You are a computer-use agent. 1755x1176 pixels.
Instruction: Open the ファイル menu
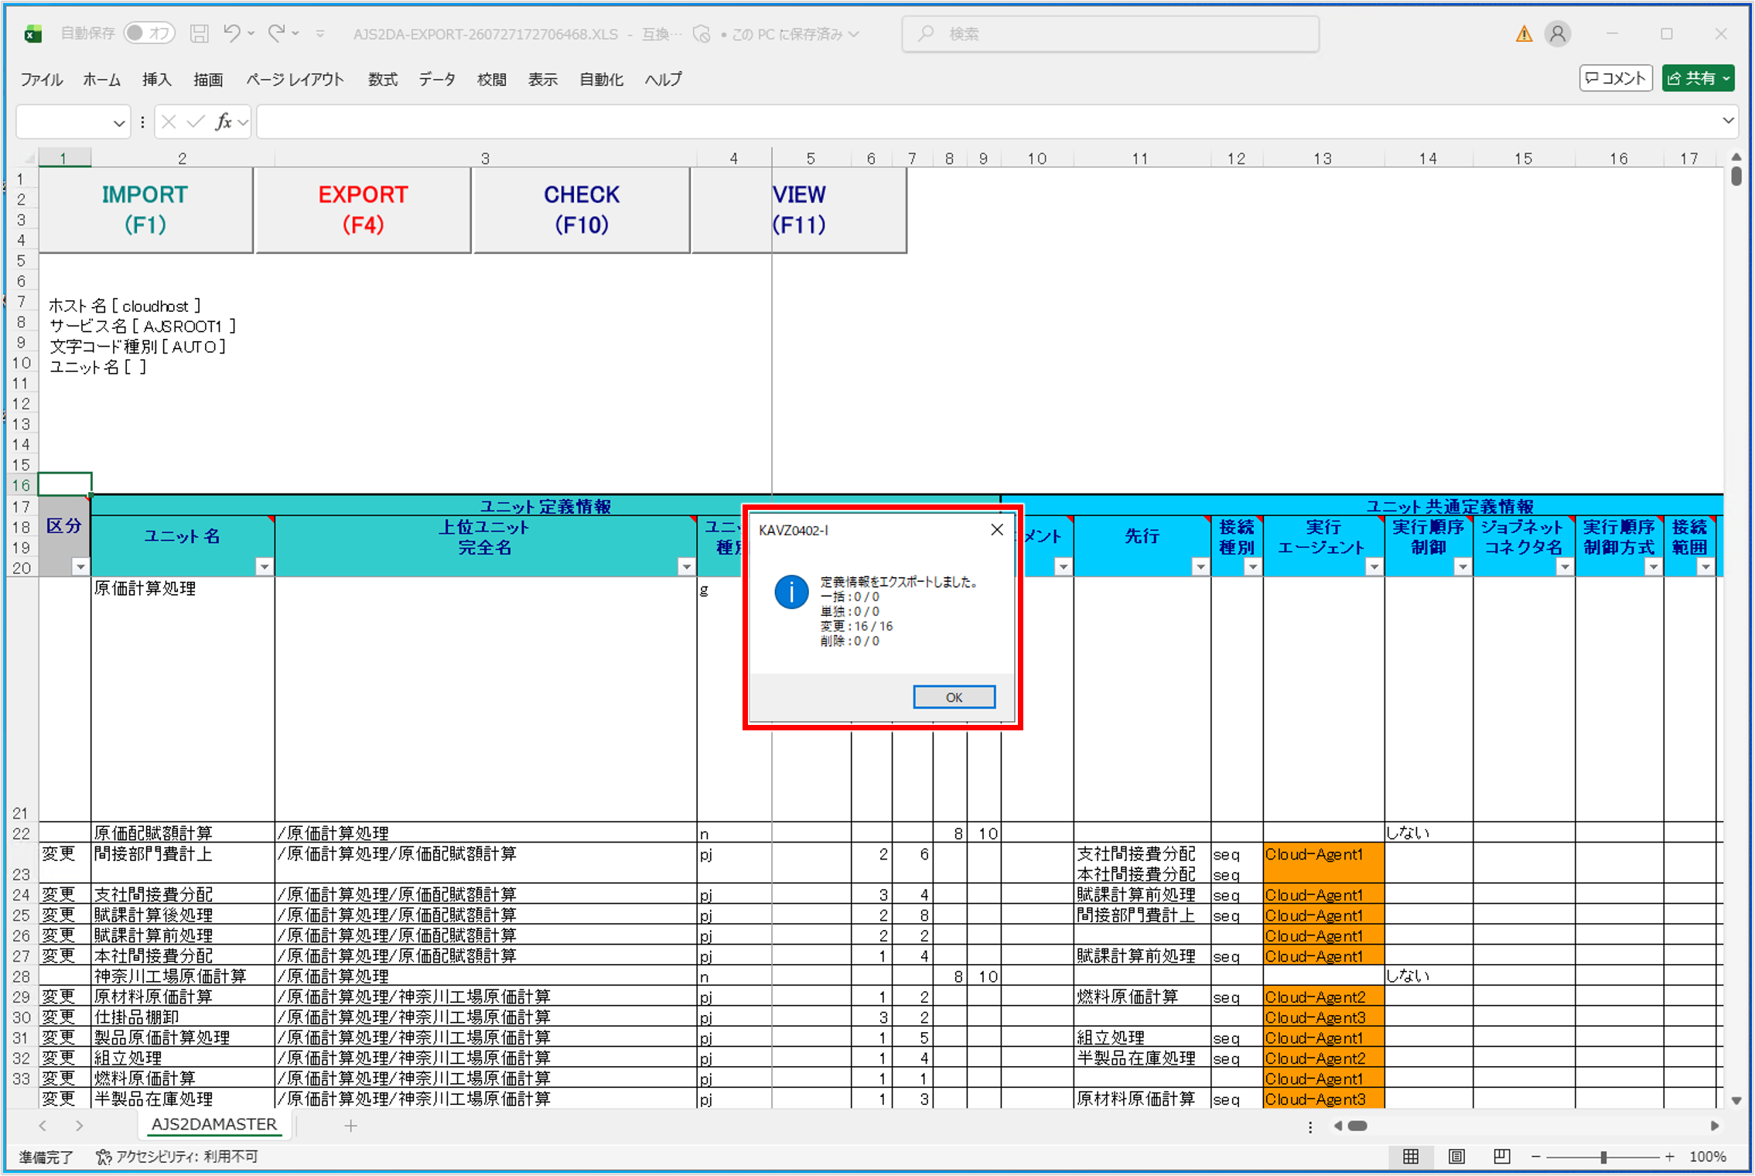coord(41,79)
